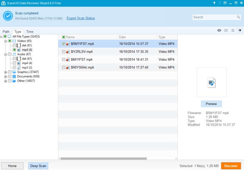Select the dat (61) item under Audio

coord(27,59)
